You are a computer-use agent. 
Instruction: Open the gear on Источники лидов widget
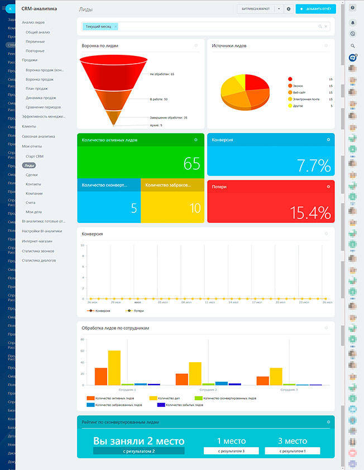[x=328, y=46]
